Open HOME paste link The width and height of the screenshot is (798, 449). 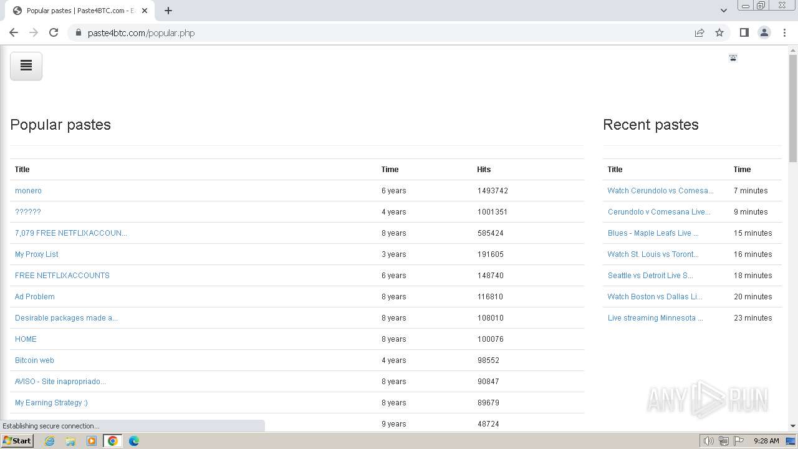click(x=26, y=339)
